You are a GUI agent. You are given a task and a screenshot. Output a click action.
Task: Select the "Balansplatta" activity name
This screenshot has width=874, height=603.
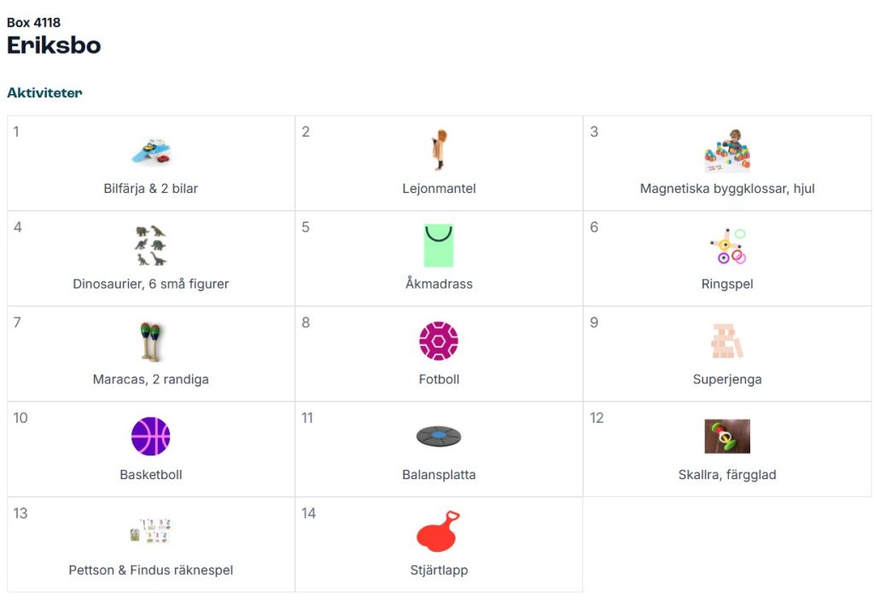pos(439,475)
